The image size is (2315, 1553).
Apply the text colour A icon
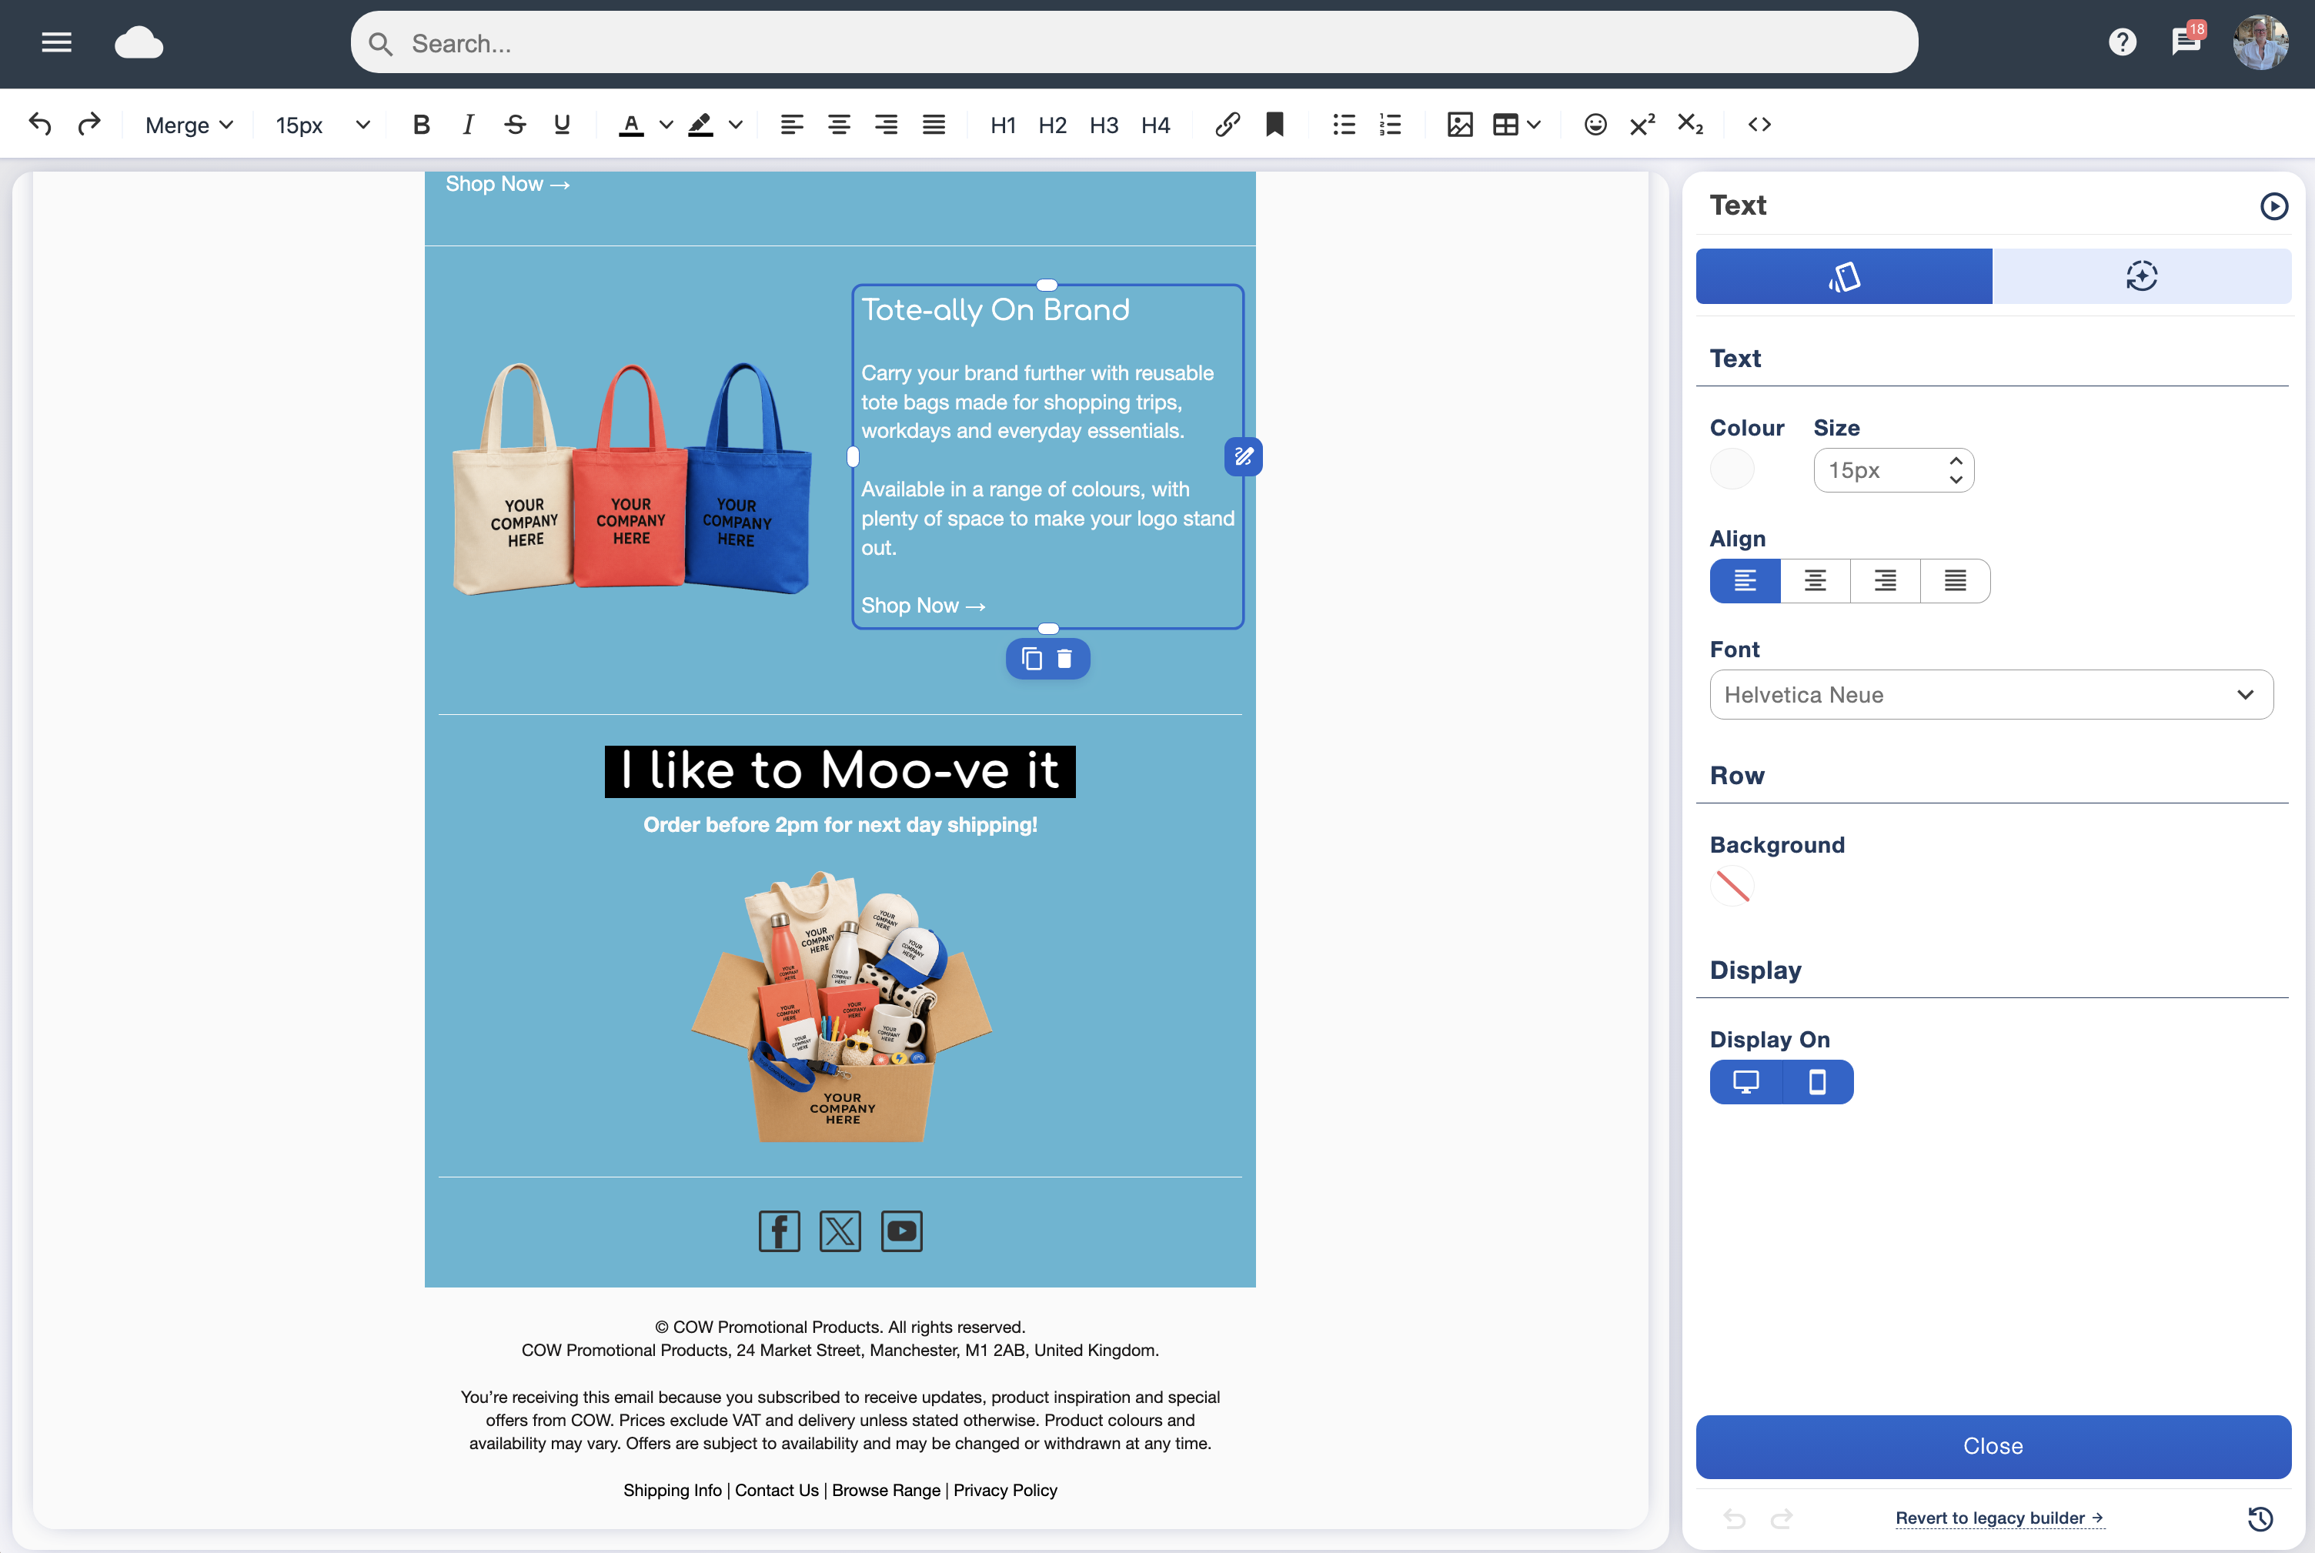(x=631, y=125)
